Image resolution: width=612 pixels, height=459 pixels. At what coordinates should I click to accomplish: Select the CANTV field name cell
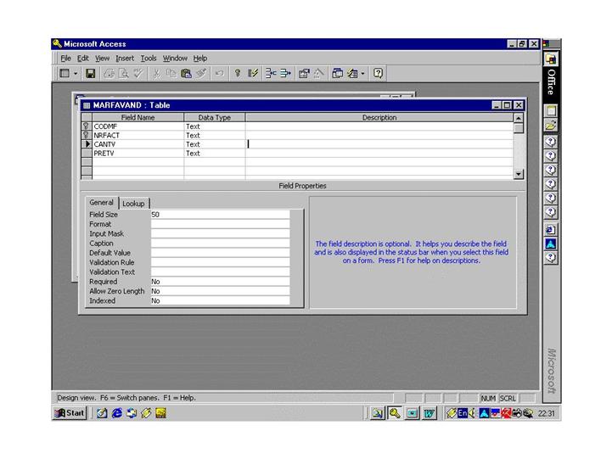(138, 144)
